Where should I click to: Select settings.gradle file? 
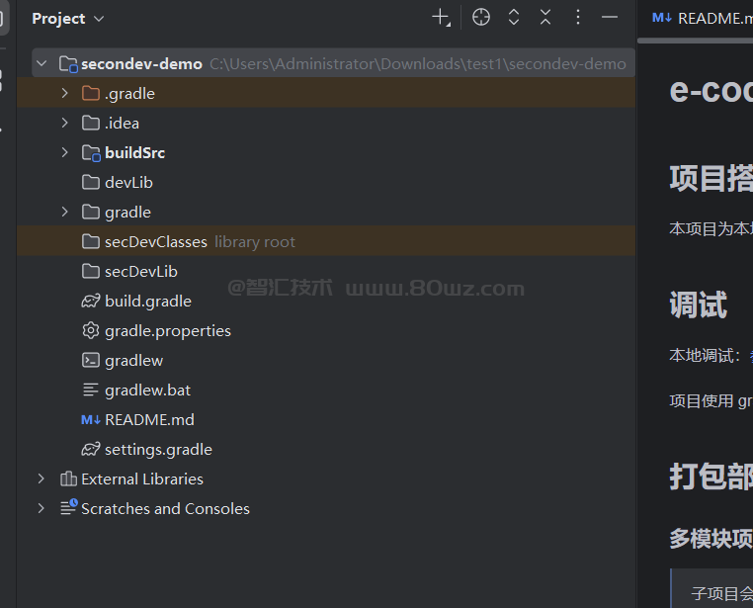click(158, 449)
